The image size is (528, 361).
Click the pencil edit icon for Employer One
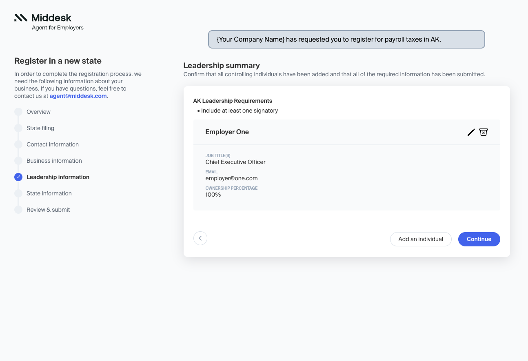coord(471,132)
